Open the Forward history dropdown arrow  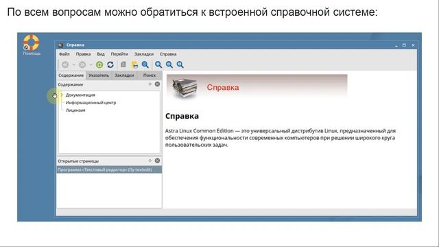click(91, 64)
